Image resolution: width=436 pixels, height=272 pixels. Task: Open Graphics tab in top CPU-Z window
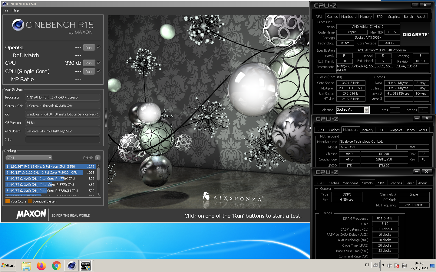394,17
